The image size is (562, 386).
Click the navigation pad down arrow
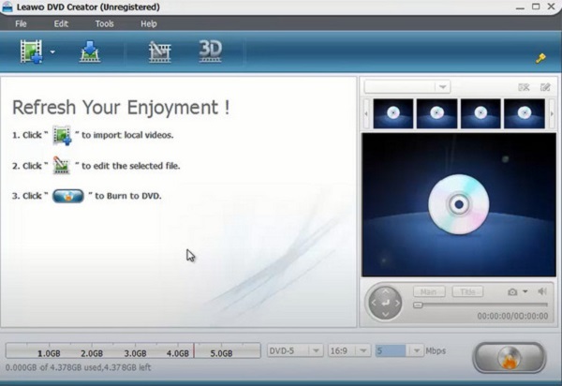tap(385, 314)
